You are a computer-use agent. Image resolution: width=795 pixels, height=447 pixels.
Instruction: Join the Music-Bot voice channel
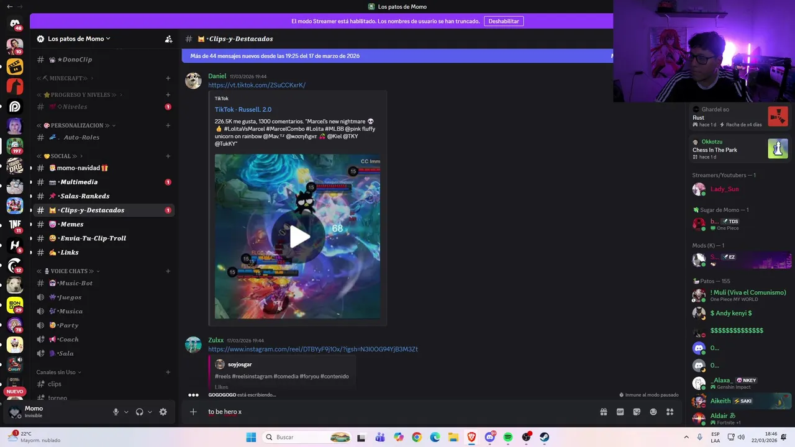click(x=103, y=283)
